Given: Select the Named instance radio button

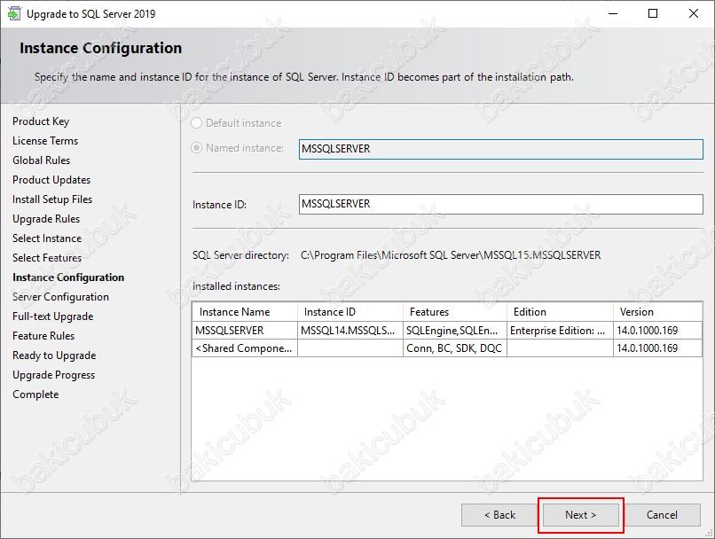Looking at the screenshot, I should (196, 148).
